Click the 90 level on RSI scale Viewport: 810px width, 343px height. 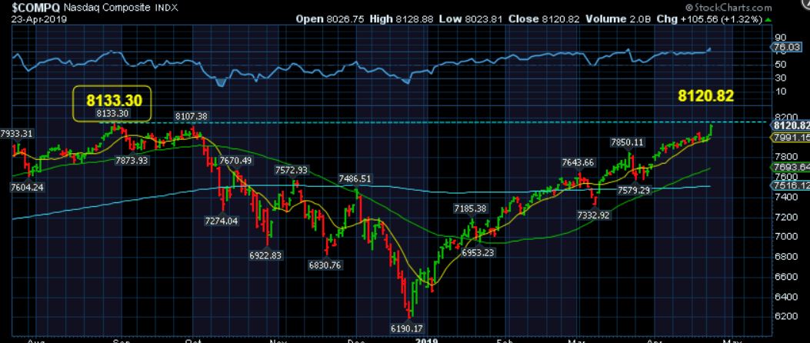click(x=781, y=38)
